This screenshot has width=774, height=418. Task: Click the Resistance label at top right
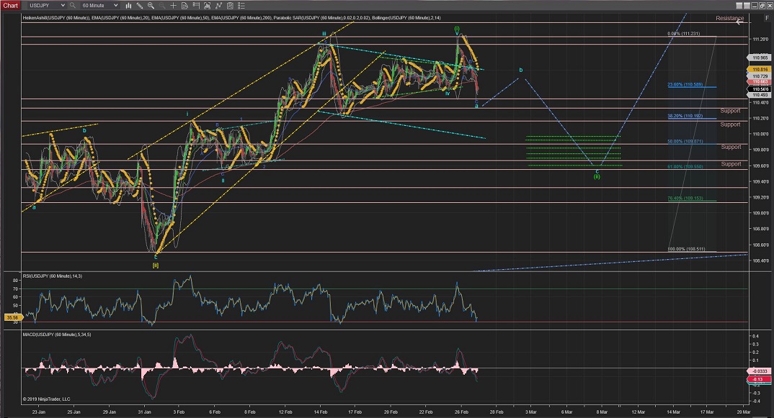click(729, 18)
